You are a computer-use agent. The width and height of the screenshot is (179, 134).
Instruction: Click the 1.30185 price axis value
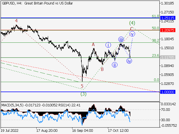pos(167,3)
